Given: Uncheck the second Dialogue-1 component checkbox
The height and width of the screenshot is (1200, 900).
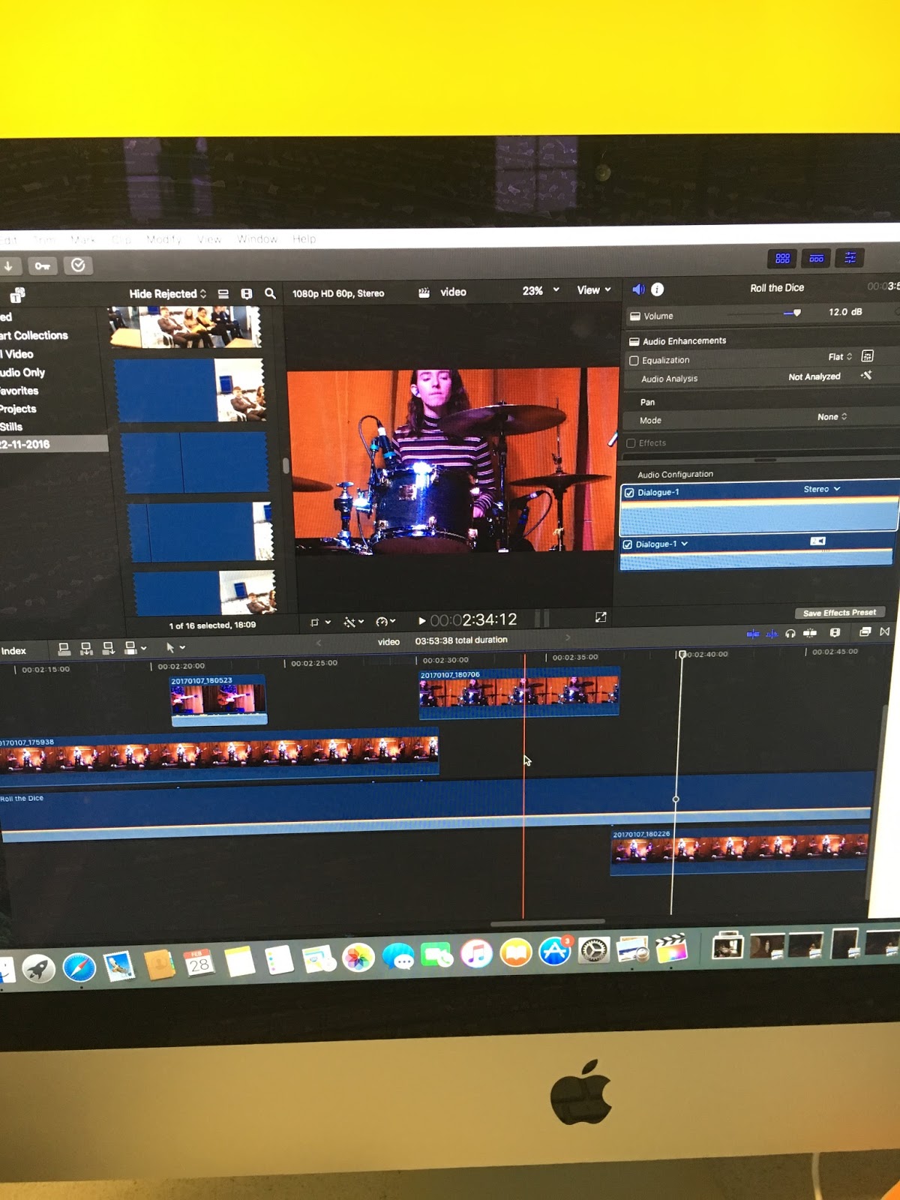Looking at the screenshot, I should point(627,544).
